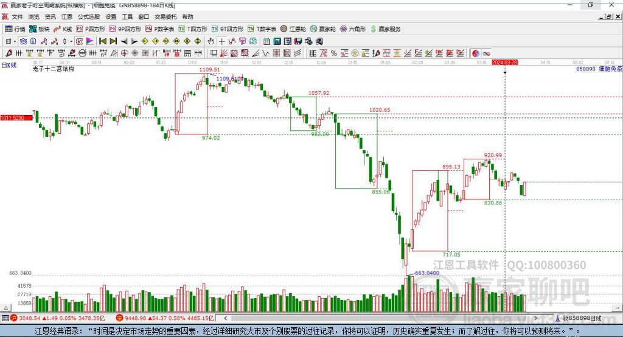The width and height of the screenshot is (623, 337).
Task: Click the 663.0400 low price label
Action: click(x=427, y=273)
